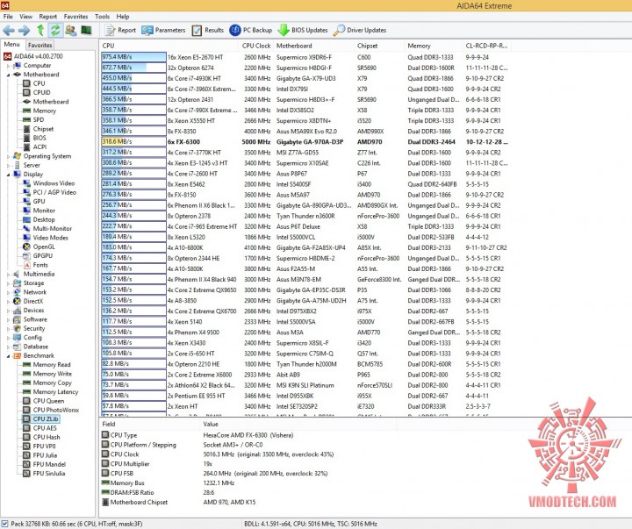
Task: Open the Help menu
Action: pyautogui.click(x=123, y=17)
